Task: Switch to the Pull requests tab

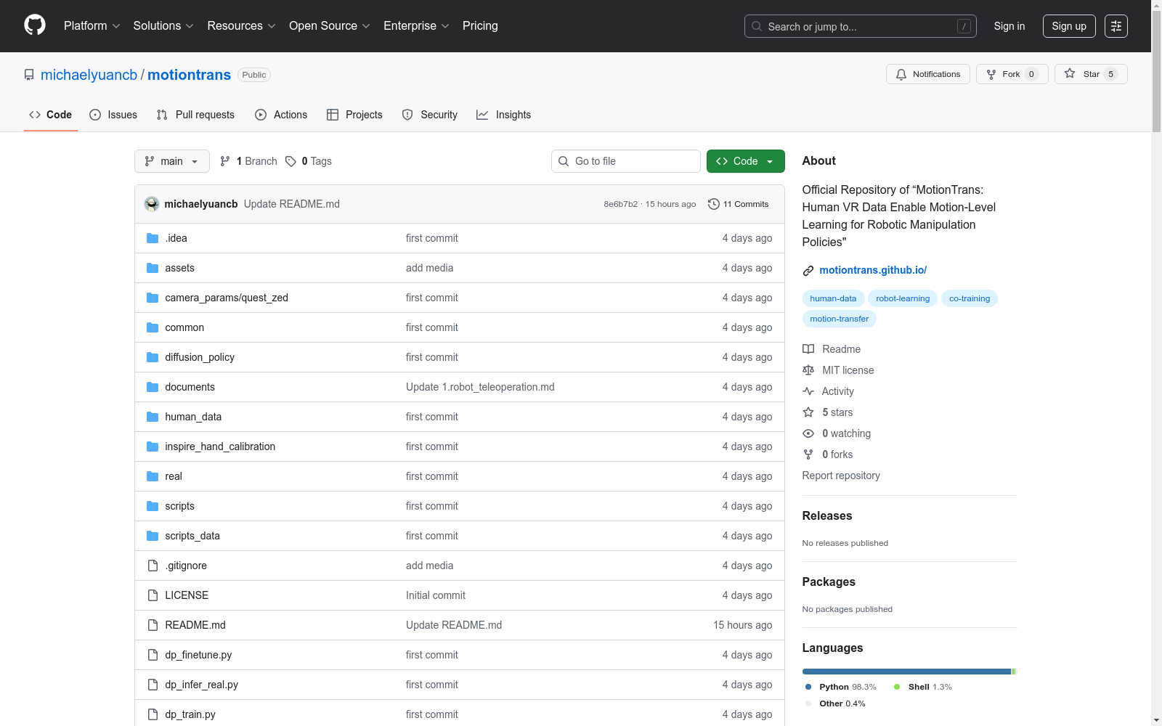Action: [195, 115]
